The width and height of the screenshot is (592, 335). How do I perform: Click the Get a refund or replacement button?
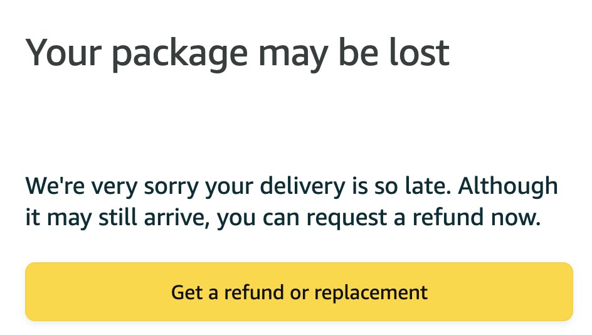point(299,292)
